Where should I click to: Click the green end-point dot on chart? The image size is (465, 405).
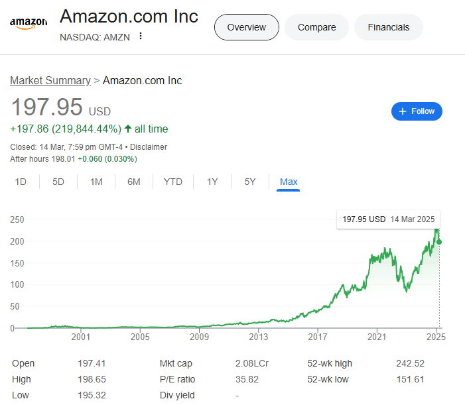coord(439,242)
